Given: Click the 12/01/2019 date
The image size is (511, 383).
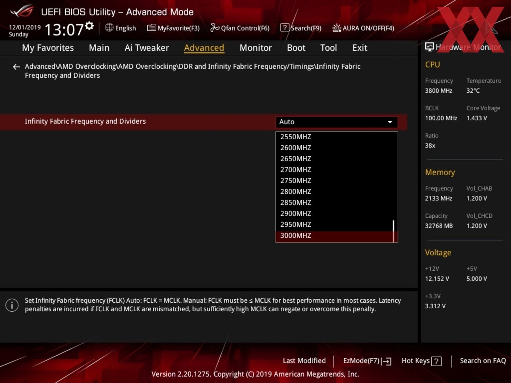Looking at the screenshot, I should tap(25, 27).
